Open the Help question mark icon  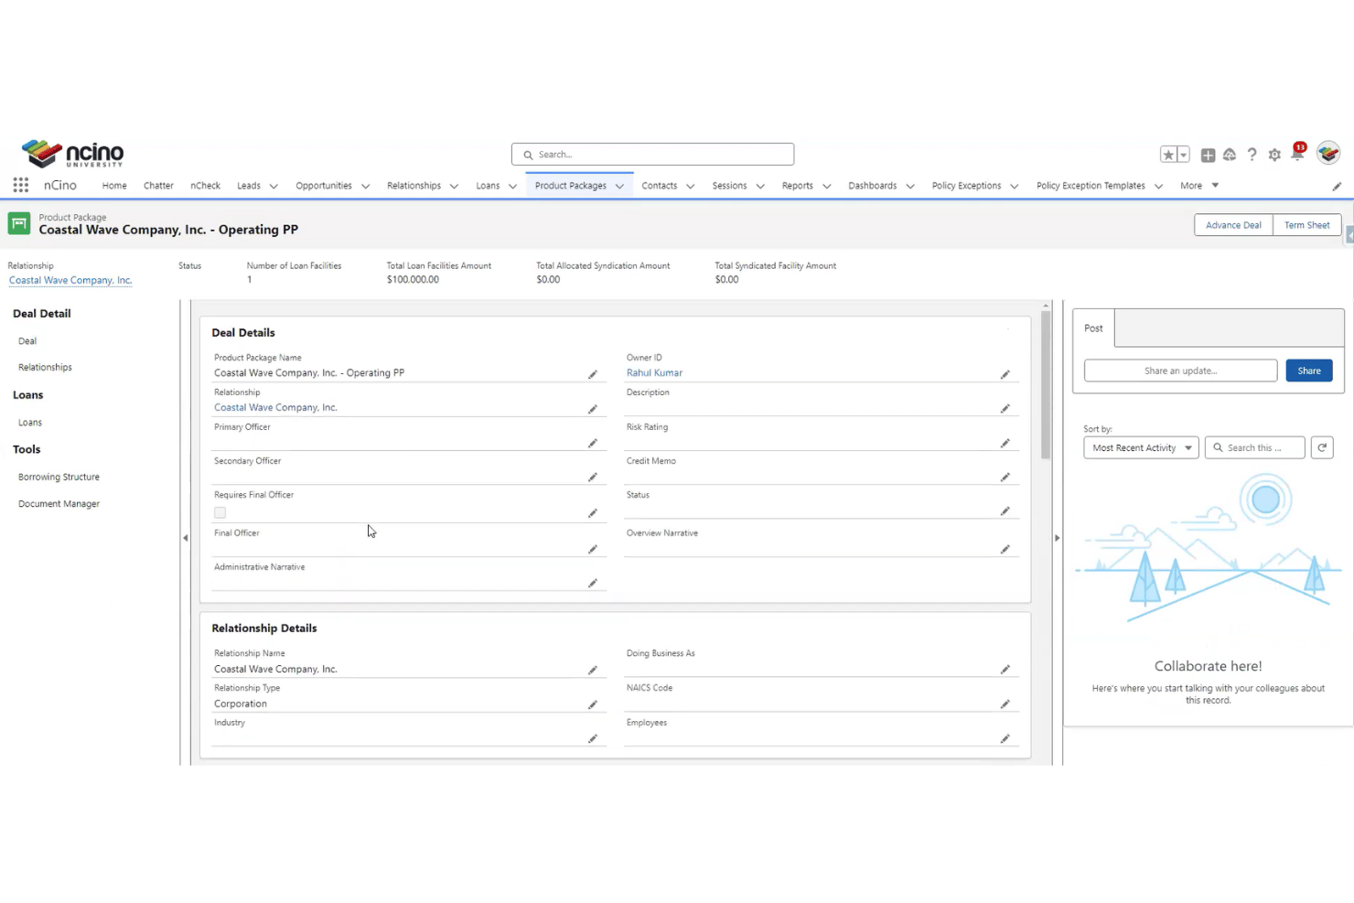click(x=1252, y=155)
